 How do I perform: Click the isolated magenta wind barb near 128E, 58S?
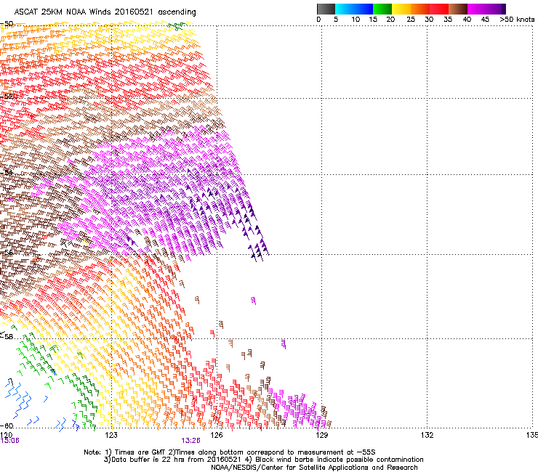click(284, 344)
